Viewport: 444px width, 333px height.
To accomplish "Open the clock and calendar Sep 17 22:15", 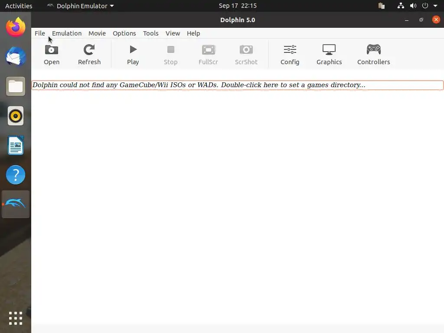I will (x=238, y=6).
